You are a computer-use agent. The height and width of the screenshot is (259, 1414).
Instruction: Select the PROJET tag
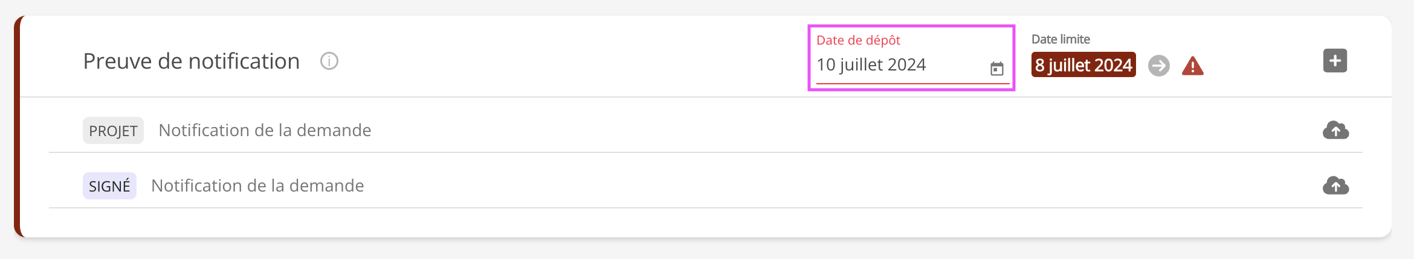[x=113, y=131]
